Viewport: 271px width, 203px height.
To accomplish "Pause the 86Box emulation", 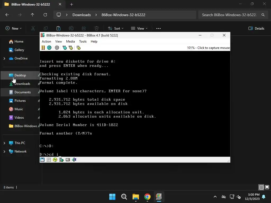I will click(x=43, y=48).
